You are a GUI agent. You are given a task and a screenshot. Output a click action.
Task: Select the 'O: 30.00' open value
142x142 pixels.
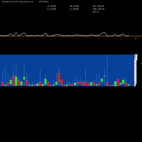coord(52,6)
